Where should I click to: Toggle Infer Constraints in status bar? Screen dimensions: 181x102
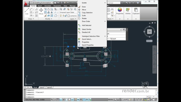point(52,99)
